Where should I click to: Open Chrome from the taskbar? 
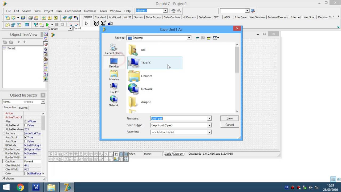(x=20, y=187)
